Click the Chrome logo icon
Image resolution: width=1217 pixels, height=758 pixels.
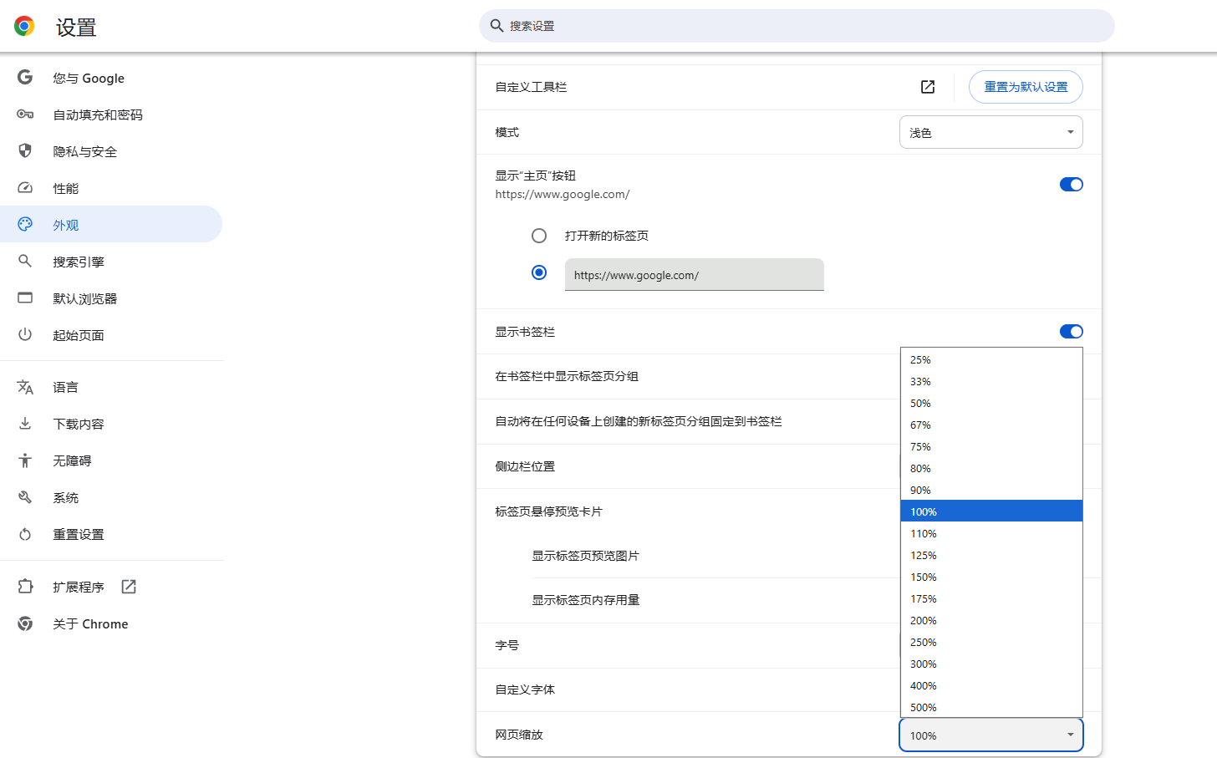coord(24,26)
